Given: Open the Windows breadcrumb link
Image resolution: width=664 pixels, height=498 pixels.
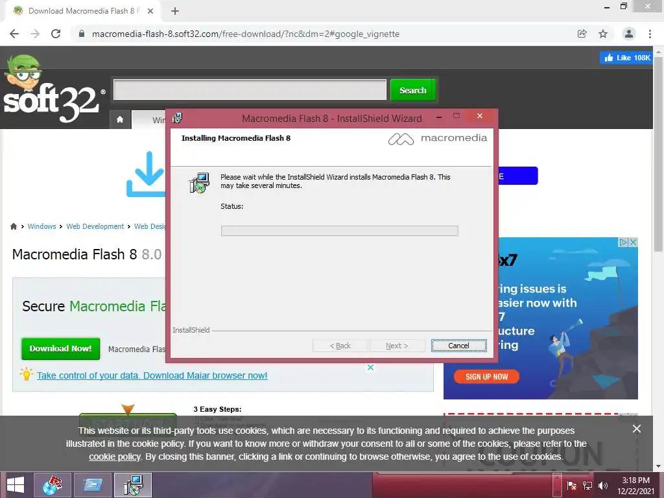Looking at the screenshot, I should pos(41,226).
